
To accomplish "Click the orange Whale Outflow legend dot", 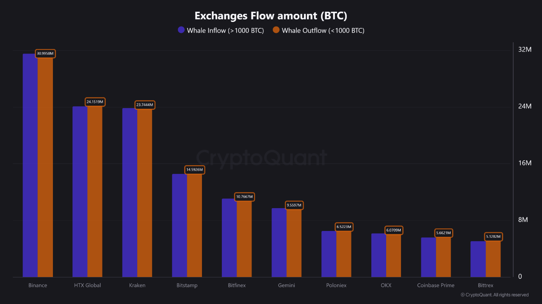I will 276,30.
